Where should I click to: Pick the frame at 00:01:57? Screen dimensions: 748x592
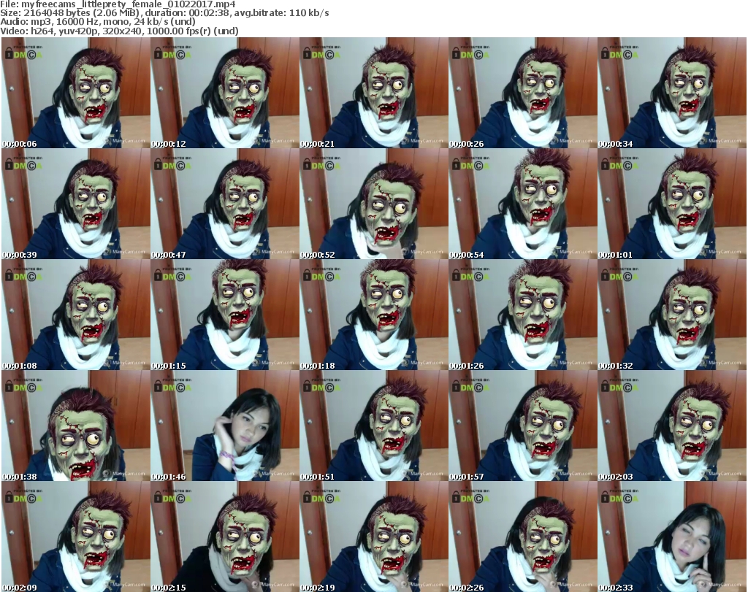[x=523, y=426]
